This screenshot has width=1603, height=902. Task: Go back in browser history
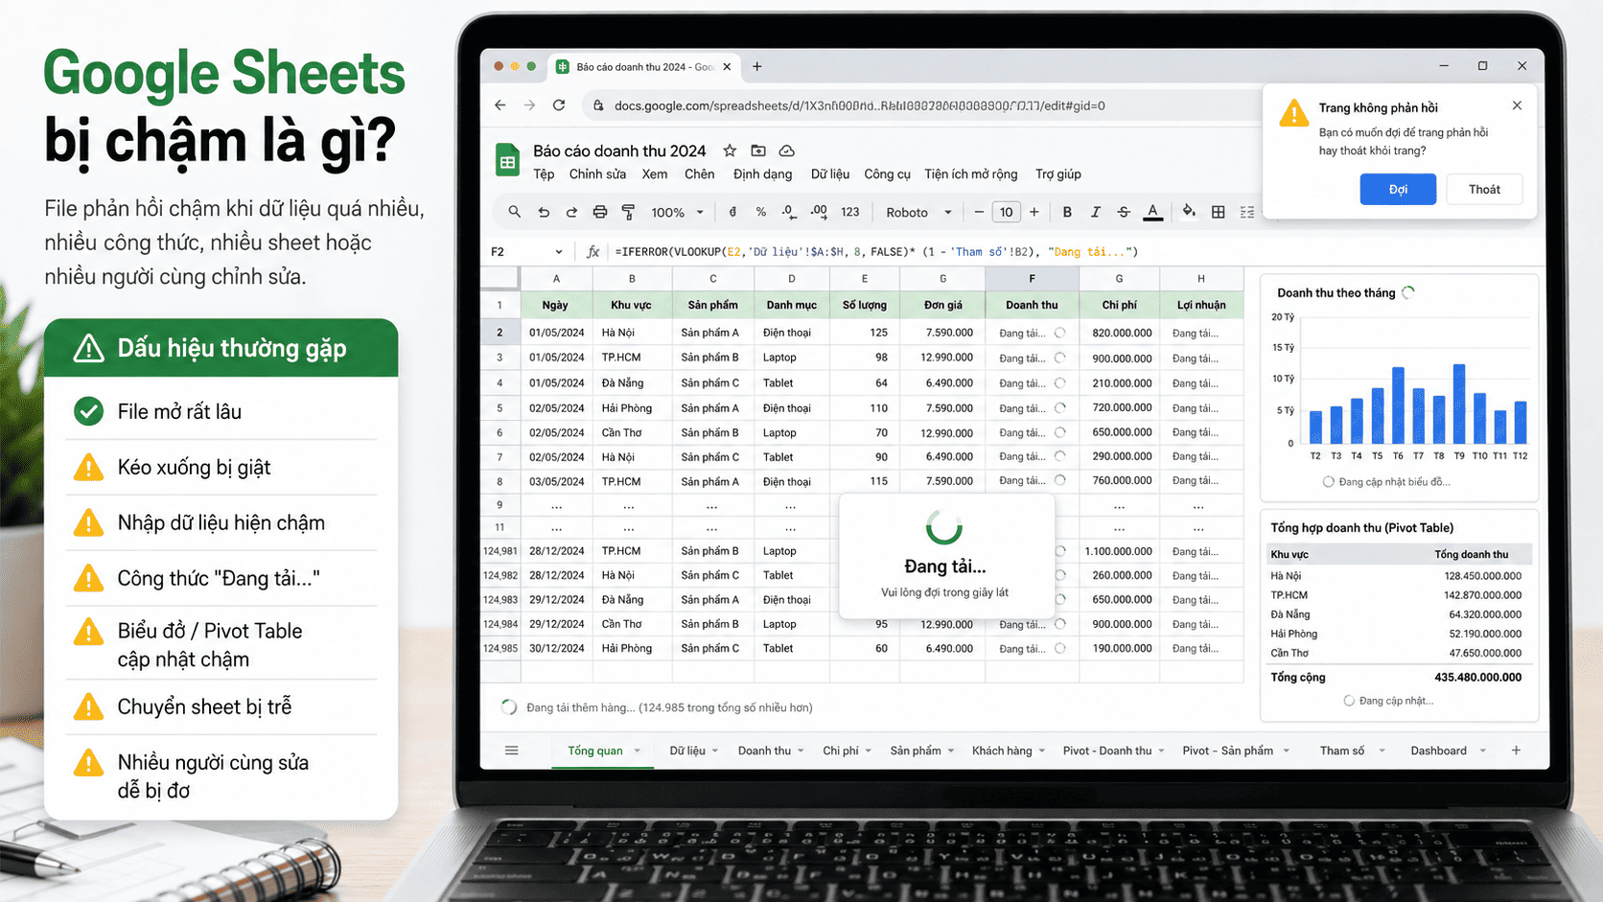(500, 105)
